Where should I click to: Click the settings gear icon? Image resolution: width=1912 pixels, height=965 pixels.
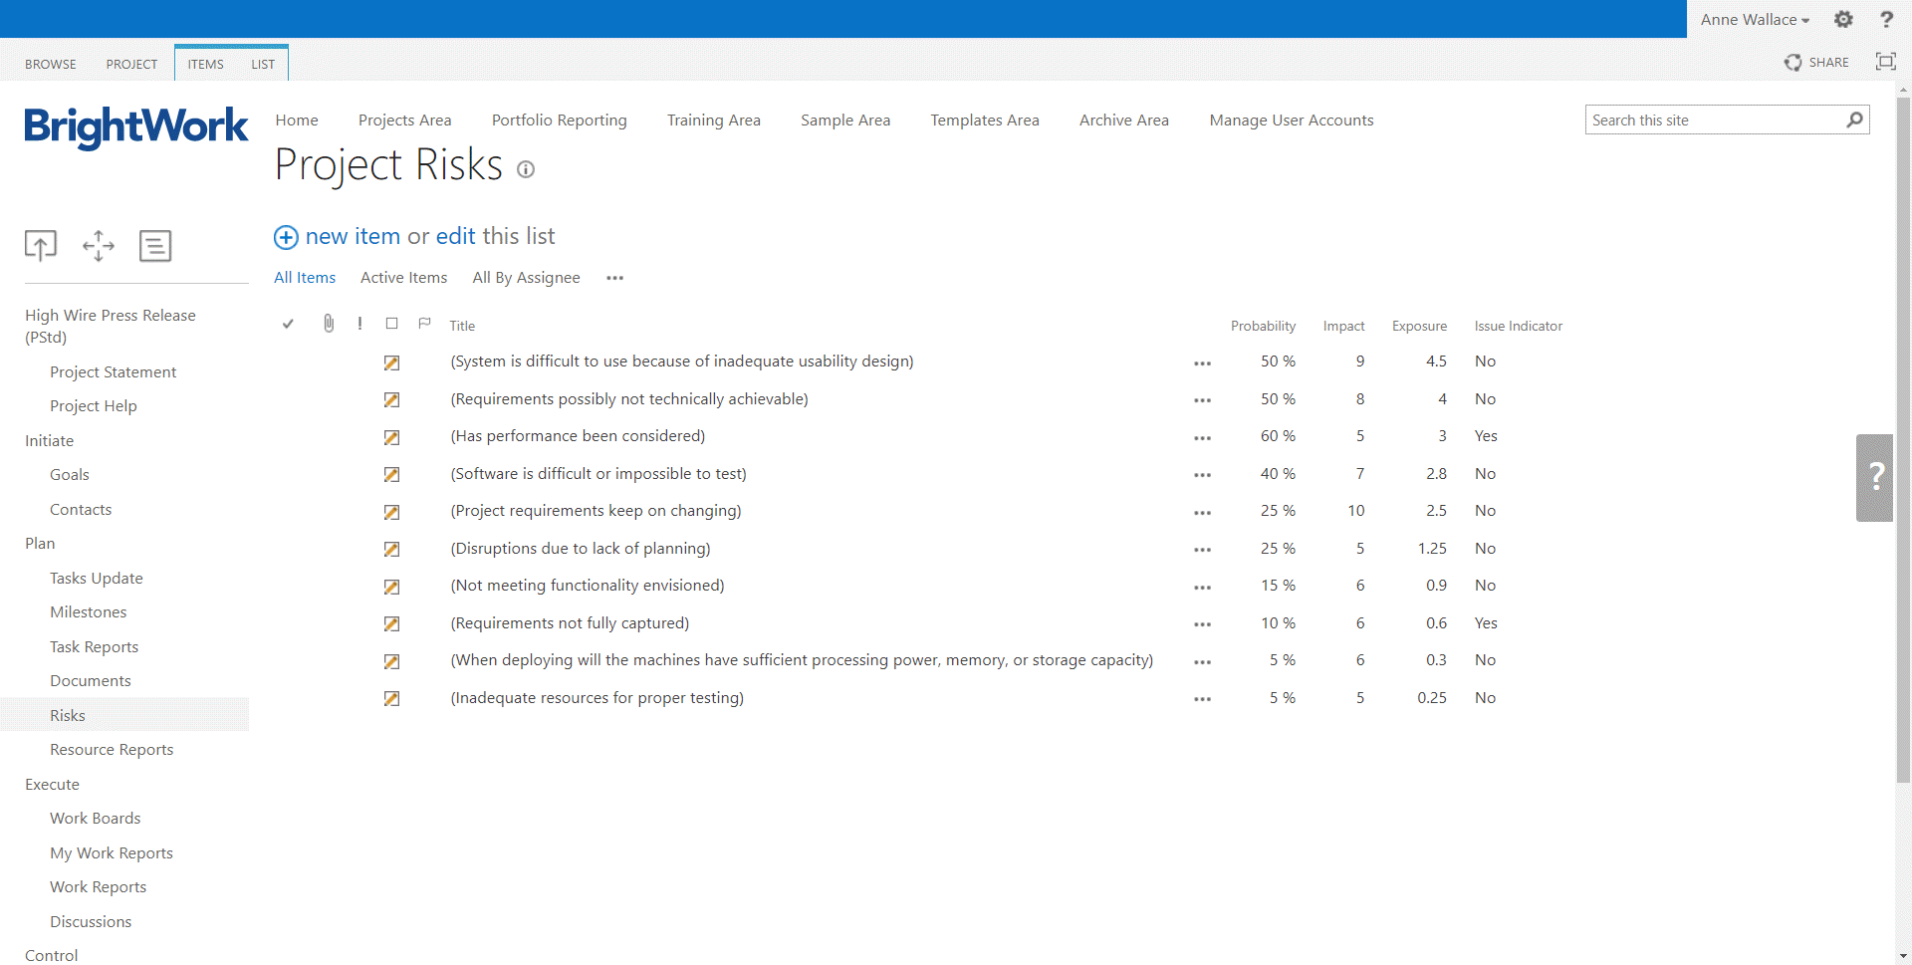pos(1843,20)
